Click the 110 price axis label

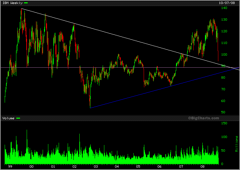tap(224, 43)
